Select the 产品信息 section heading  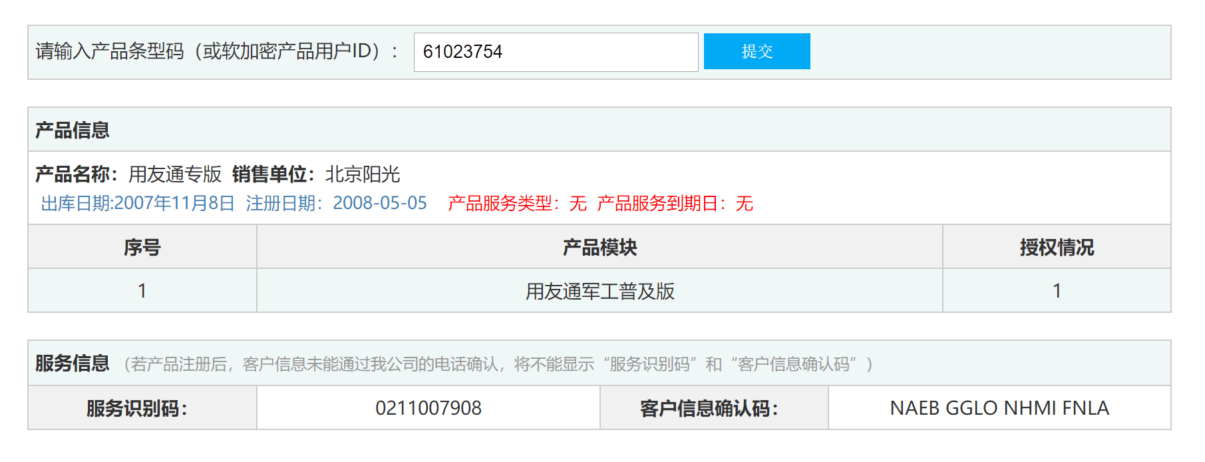coord(73,130)
